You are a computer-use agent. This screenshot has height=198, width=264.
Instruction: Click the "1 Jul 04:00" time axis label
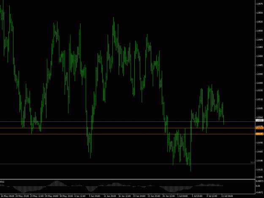click(182, 196)
